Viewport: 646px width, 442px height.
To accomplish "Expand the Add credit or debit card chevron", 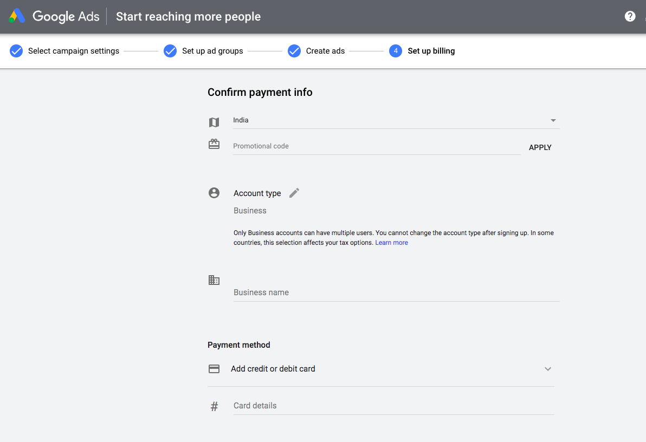I will click(x=548, y=369).
